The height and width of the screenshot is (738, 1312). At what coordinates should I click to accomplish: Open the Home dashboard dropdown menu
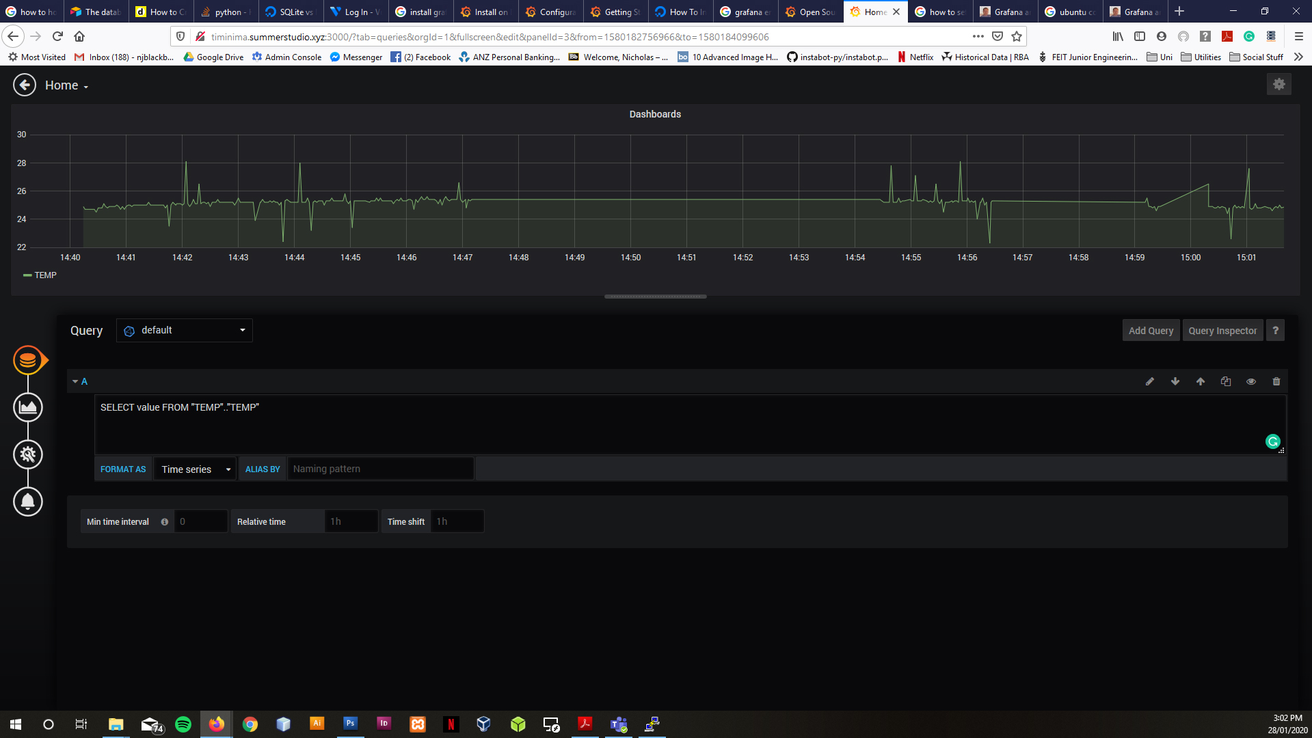(x=67, y=86)
